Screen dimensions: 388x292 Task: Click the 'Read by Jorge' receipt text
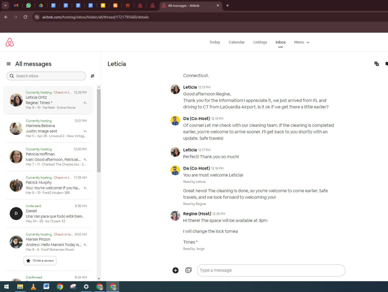pos(194,249)
